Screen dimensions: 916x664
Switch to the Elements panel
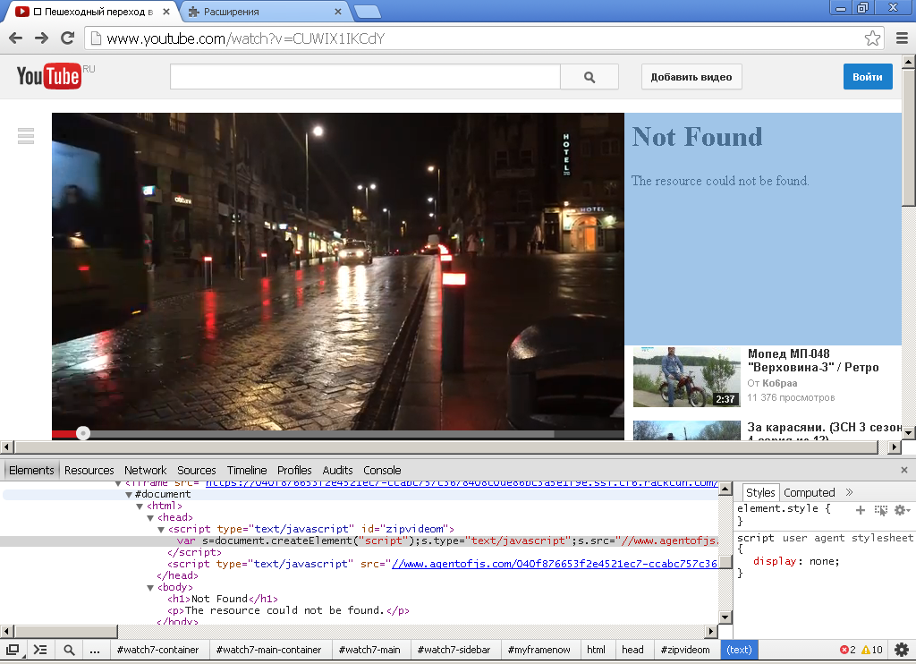coord(31,470)
